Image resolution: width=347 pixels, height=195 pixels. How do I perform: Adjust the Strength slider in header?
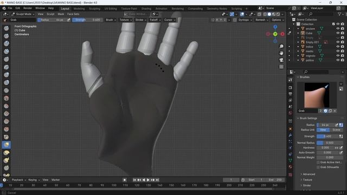(88, 20)
